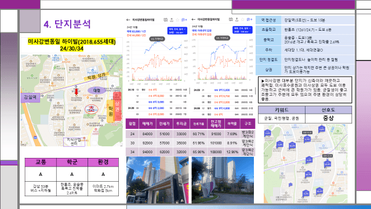The height and width of the screenshot is (209, 371).
Task: Click the 12.96% drop rate cell
Action: click(232, 152)
